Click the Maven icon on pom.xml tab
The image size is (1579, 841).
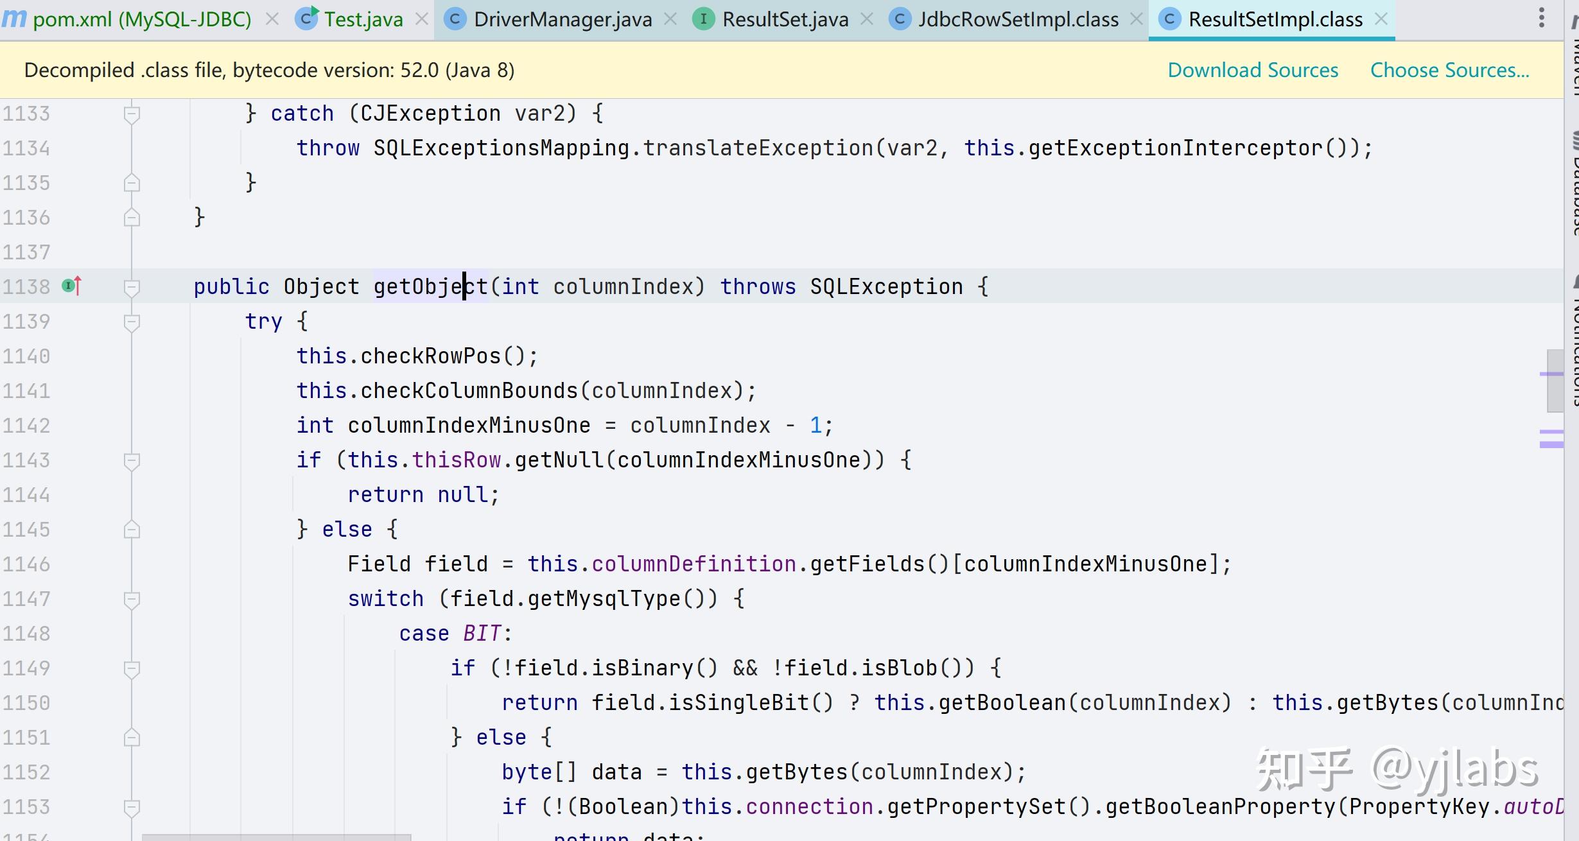13,19
